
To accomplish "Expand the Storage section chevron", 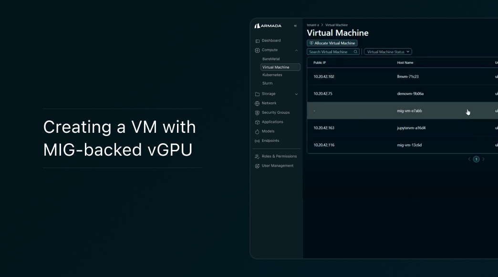I will click(x=296, y=94).
